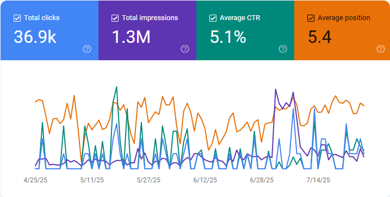This screenshot has height=197, width=390.
Task: Click the Average position label
Action: (x=344, y=18)
